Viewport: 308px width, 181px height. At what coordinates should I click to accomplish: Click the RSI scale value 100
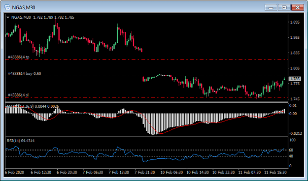click(293, 140)
